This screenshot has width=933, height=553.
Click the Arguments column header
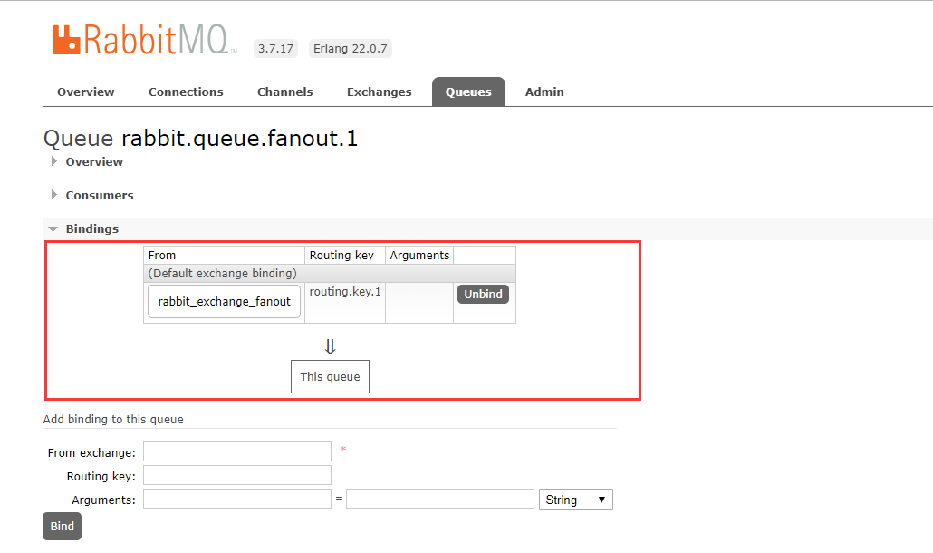[419, 256]
